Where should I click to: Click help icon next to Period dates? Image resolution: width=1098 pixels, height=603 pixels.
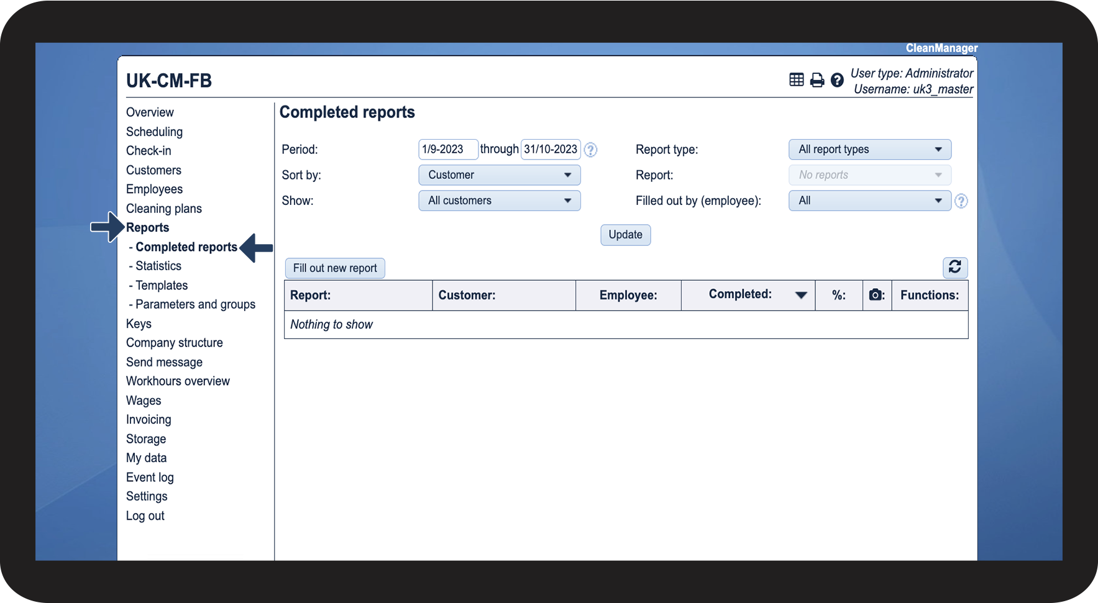click(590, 150)
